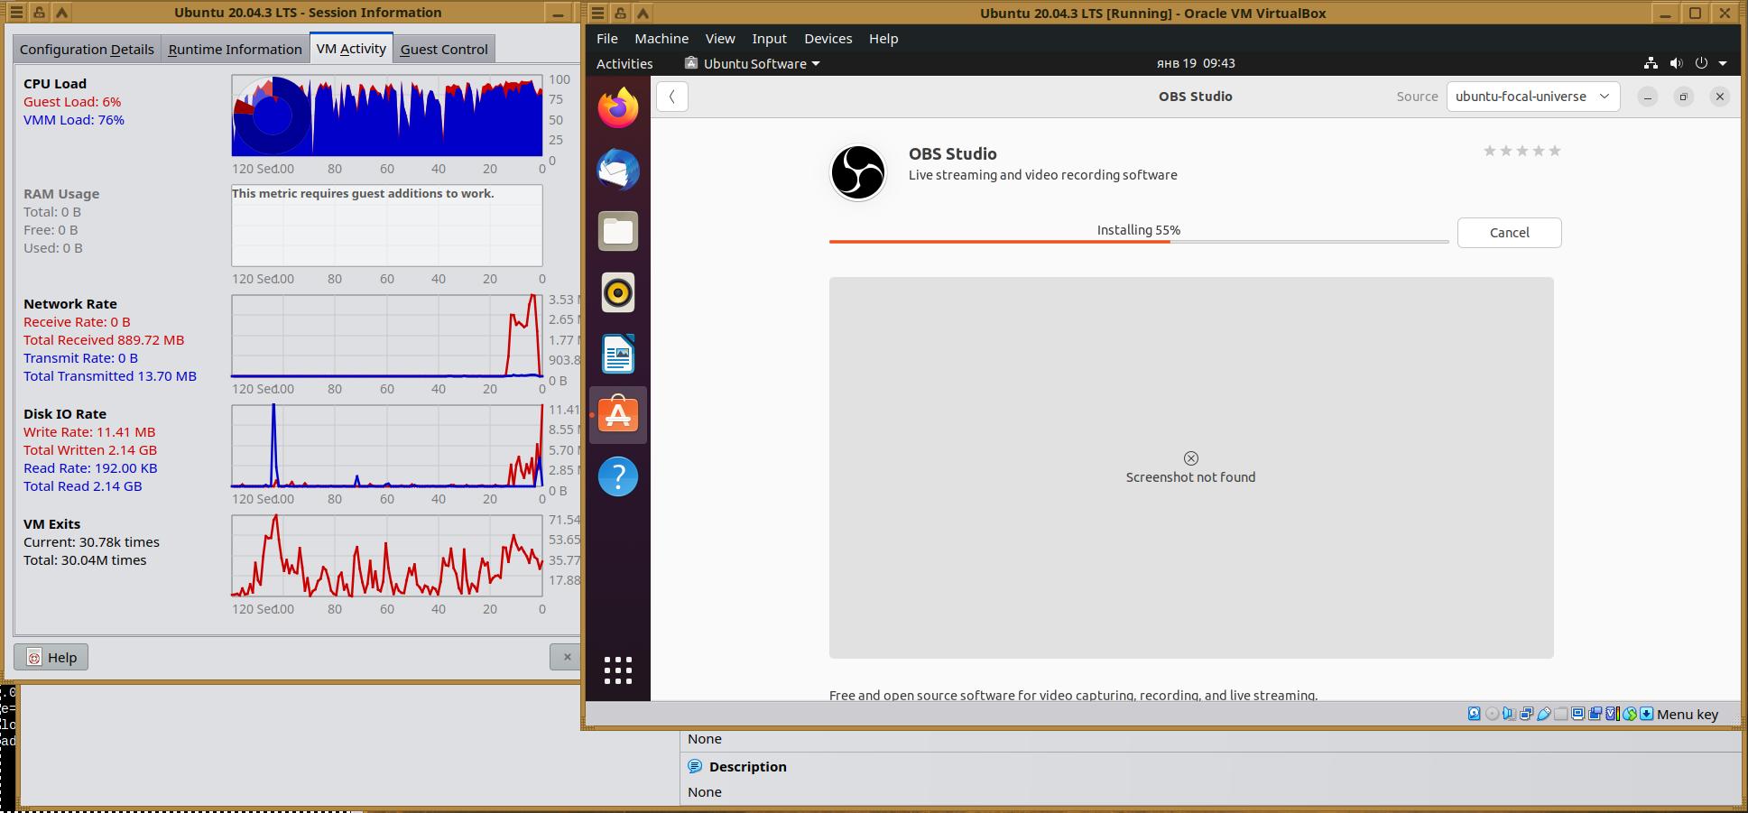Click the Ubuntu Software dock icon
Screen dimensions: 1748x813
tap(618, 415)
